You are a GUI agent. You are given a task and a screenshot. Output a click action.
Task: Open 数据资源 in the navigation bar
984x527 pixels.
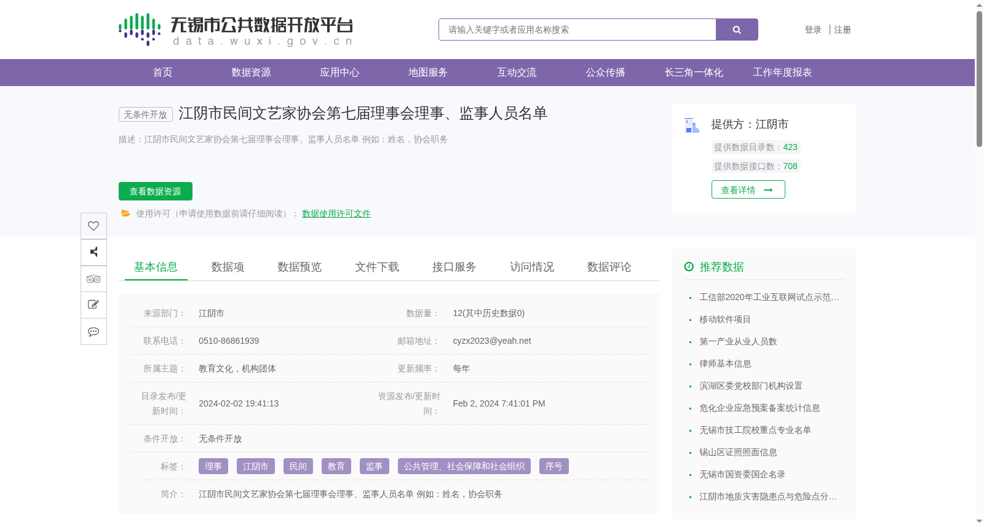point(251,73)
